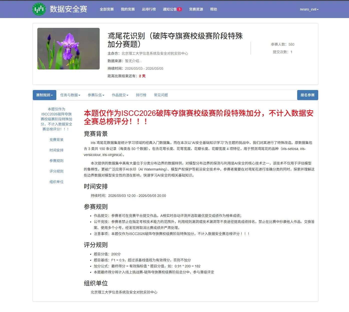The image size is (349, 312).
Task: Click the 加分公式 bullet line
Action: click(x=147, y=266)
